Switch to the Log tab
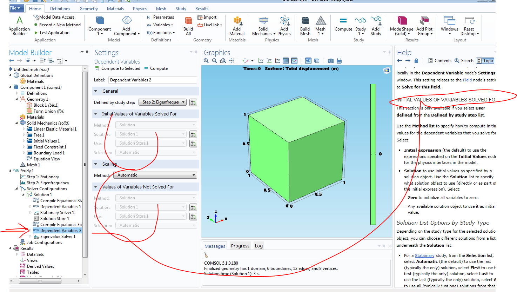Image resolution: width=517 pixels, height=292 pixels. [259, 246]
